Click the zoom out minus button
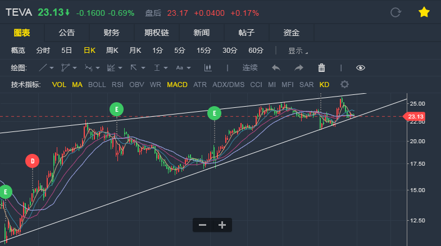The height and width of the screenshot is (246, 441). (x=202, y=225)
